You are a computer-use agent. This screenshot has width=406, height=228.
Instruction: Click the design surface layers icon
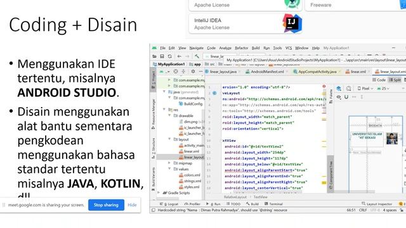339,89
